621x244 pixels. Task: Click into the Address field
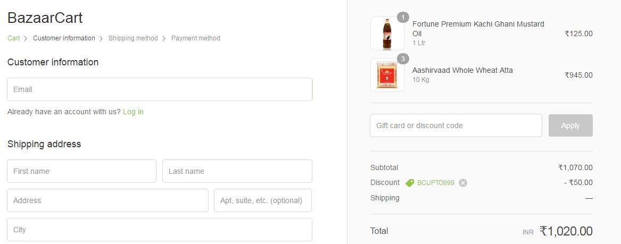(107, 200)
